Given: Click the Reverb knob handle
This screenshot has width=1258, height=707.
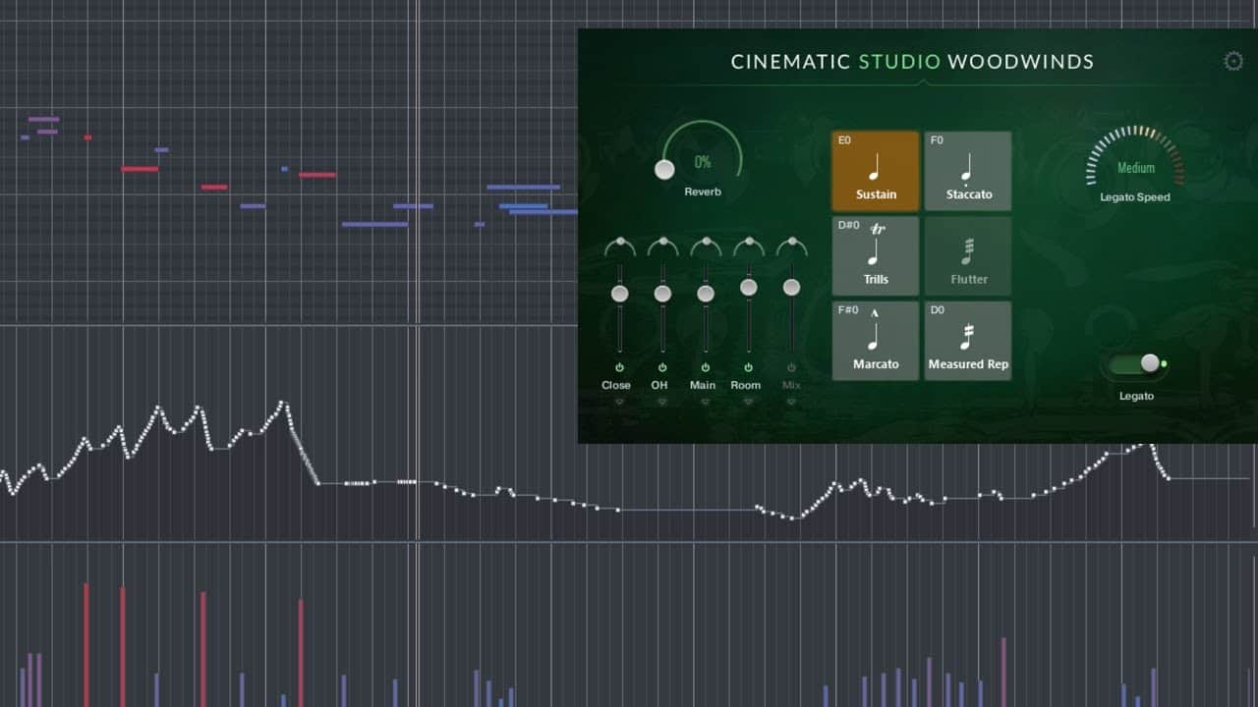Looking at the screenshot, I should (664, 169).
